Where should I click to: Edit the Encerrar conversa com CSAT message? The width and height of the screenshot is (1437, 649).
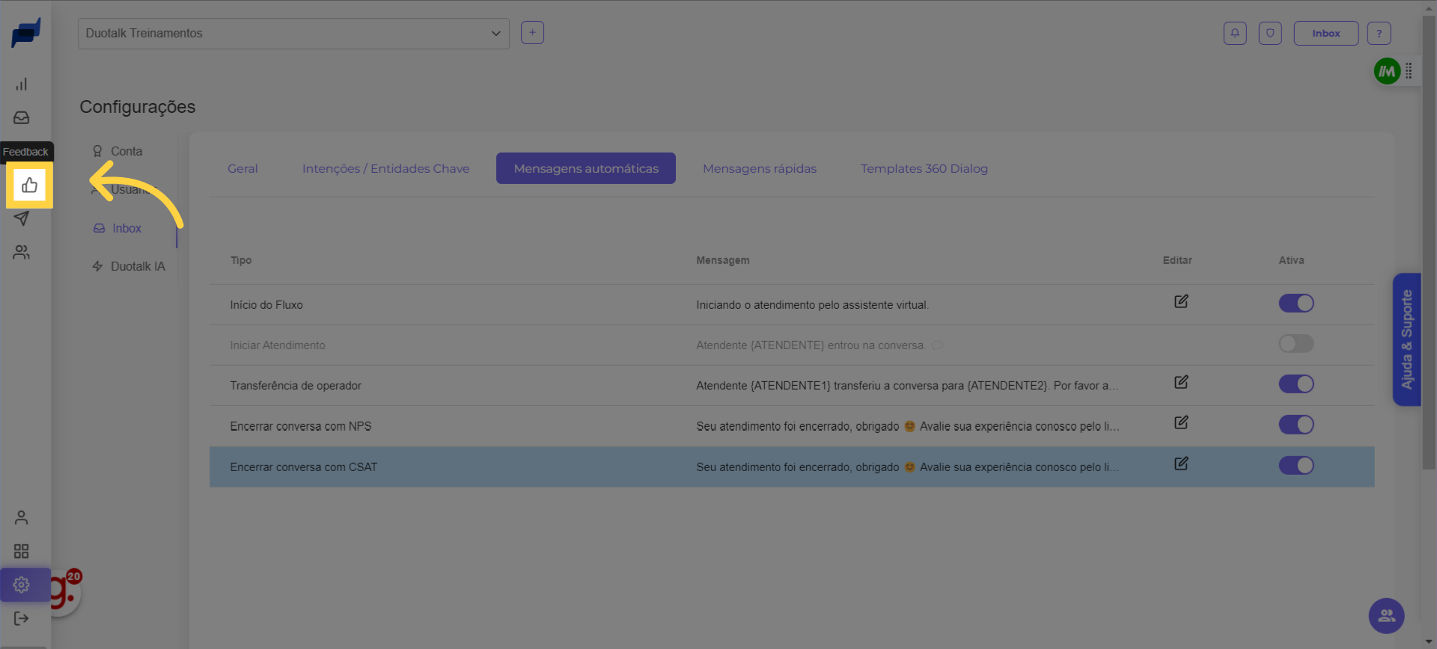click(x=1181, y=464)
